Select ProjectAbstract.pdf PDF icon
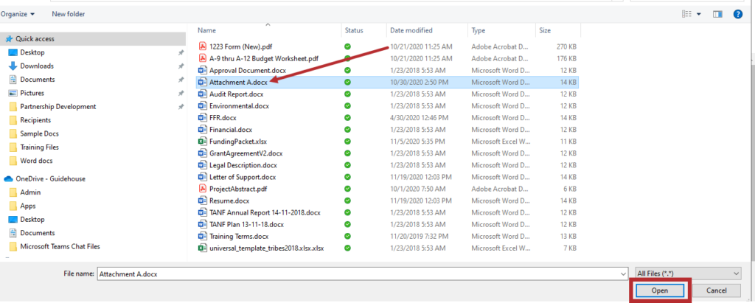This screenshot has width=755, height=303. pyautogui.click(x=203, y=188)
